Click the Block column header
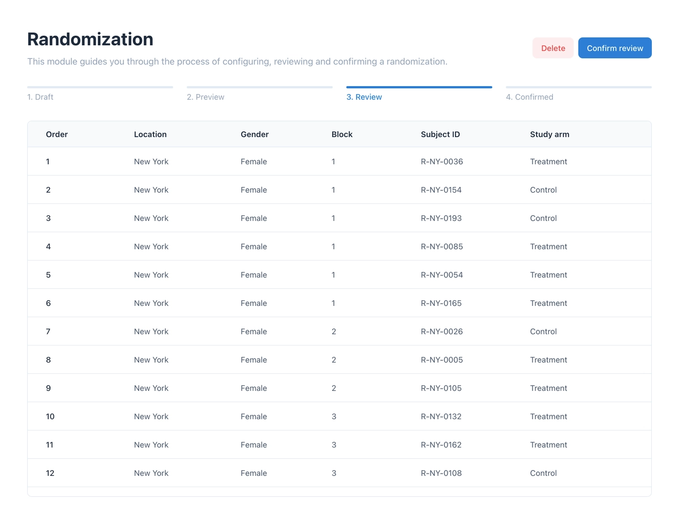679x524 pixels. 342,134
